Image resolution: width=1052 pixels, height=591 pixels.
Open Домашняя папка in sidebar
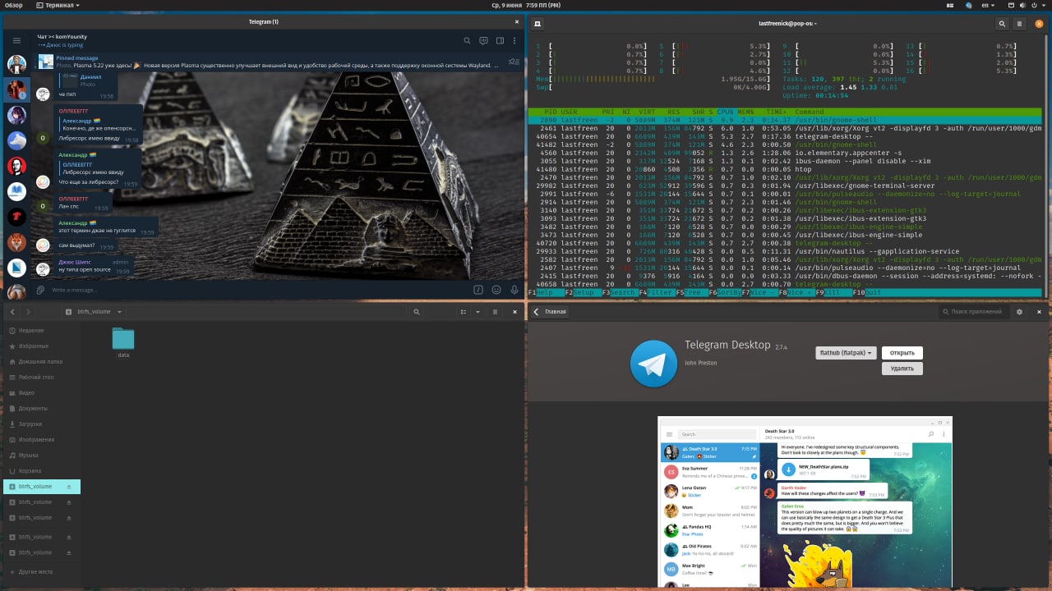pyautogui.click(x=41, y=361)
